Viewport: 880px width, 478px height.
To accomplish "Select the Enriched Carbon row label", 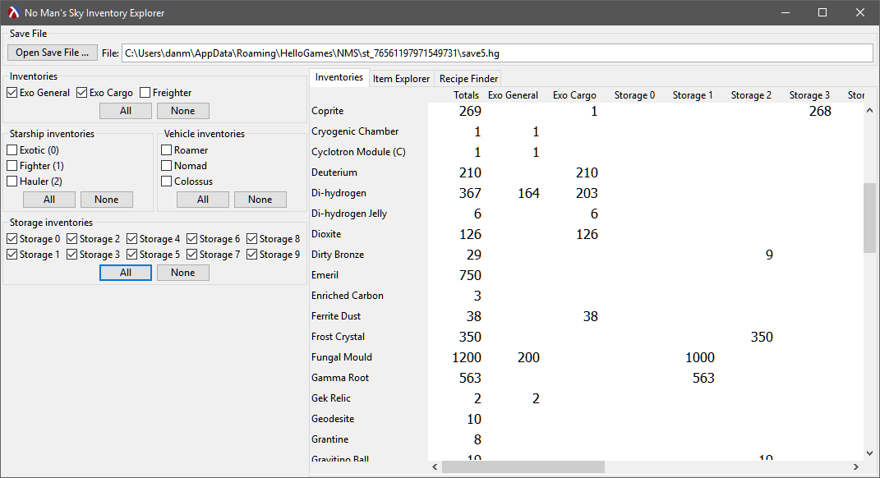I will [x=348, y=296].
